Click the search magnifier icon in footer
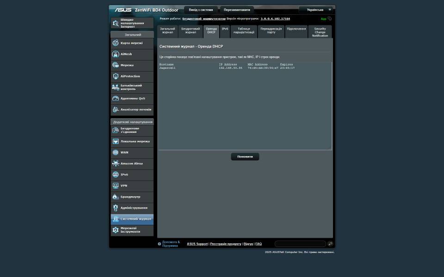Viewport: 444px width, 277px height. pyautogui.click(x=330, y=244)
